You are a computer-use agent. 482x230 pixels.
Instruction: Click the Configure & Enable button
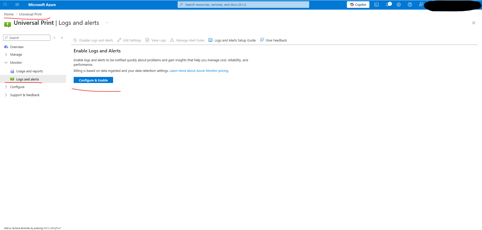tap(93, 80)
